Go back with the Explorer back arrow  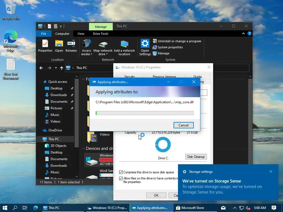(41, 68)
